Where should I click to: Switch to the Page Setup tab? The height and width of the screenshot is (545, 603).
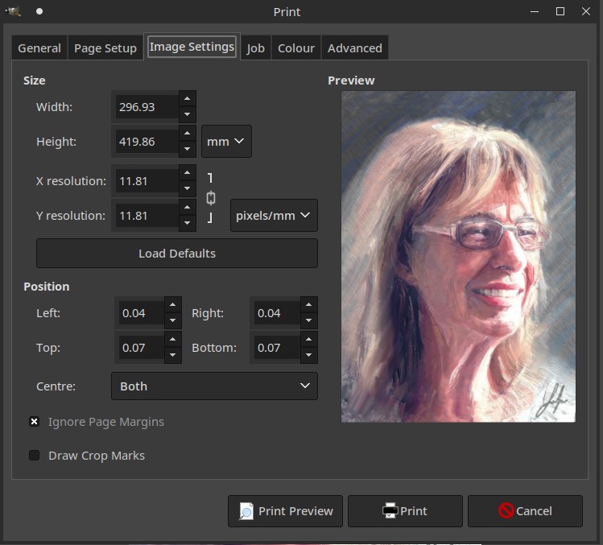[x=105, y=48]
